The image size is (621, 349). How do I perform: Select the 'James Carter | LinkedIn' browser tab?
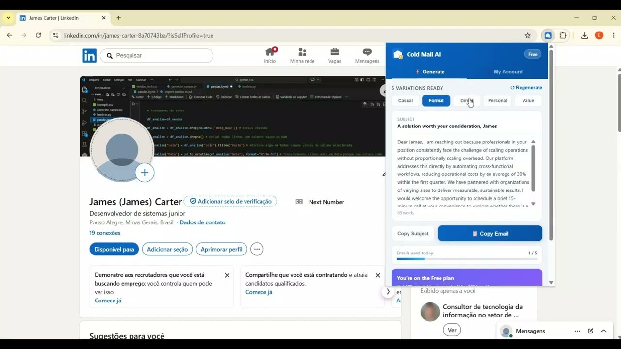63,18
